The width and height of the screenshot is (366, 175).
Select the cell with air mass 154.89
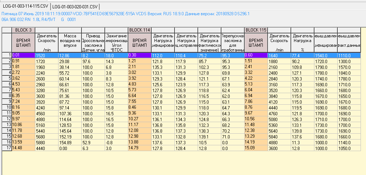(x=70, y=142)
